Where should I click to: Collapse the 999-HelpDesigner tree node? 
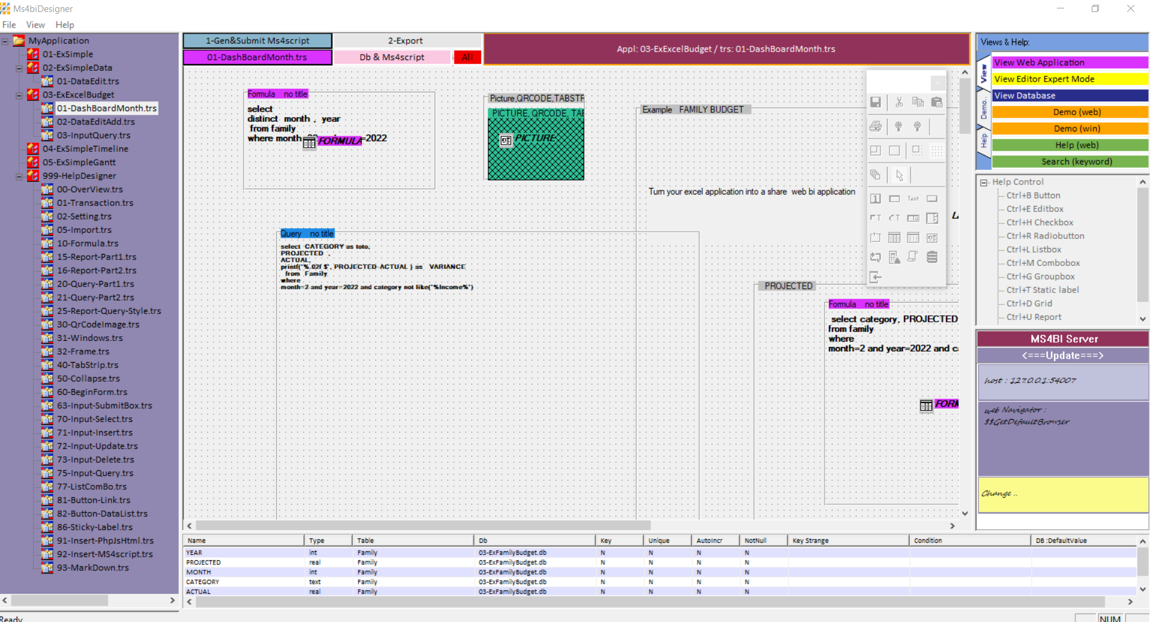pyautogui.click(x=19, y=177)
